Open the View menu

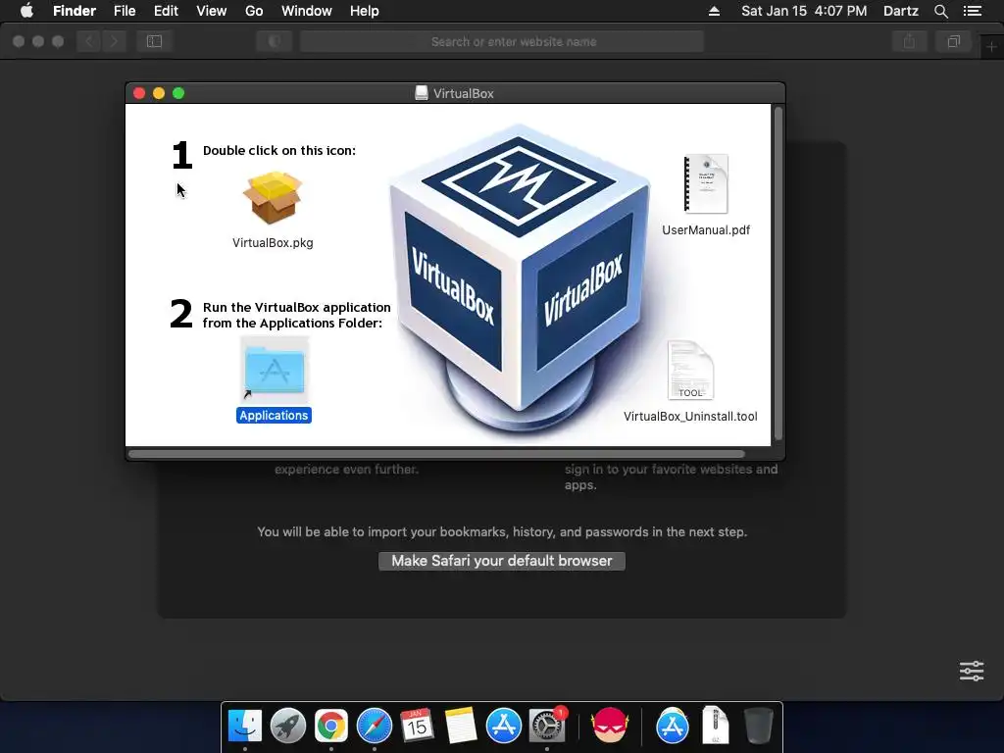point(212,11)
